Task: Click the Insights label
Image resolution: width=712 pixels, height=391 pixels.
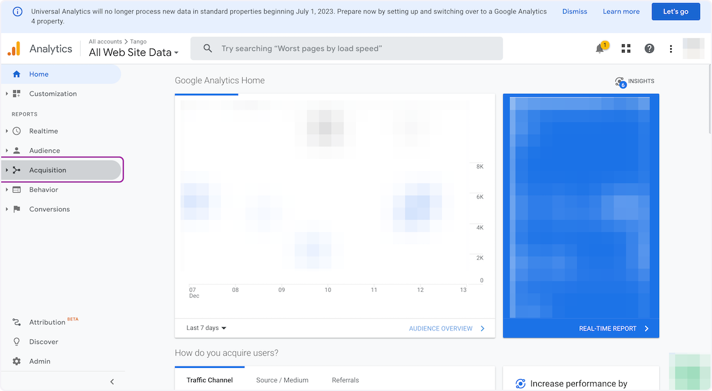Action: coord(641,81)
